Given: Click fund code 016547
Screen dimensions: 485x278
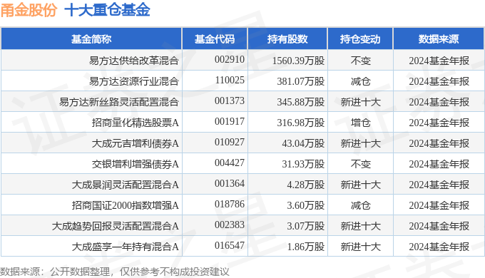Looking at the screenshot, I should point(230,246).
